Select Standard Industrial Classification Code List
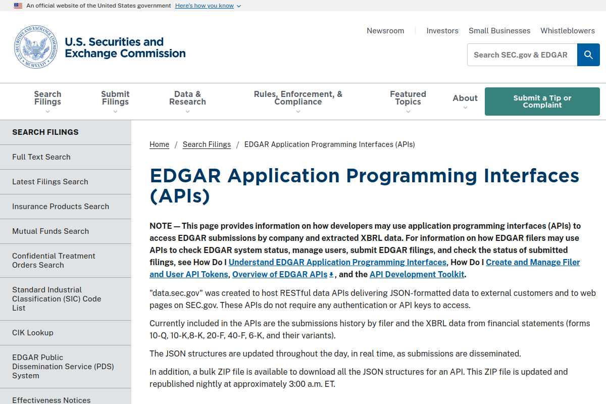Viewport: 606px width, 404px height. 66,299
